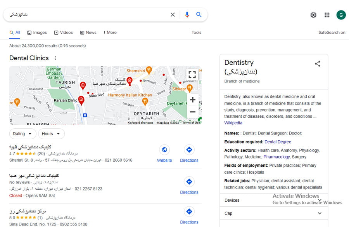Select the All results tab
349x227 pixels.
15,33
